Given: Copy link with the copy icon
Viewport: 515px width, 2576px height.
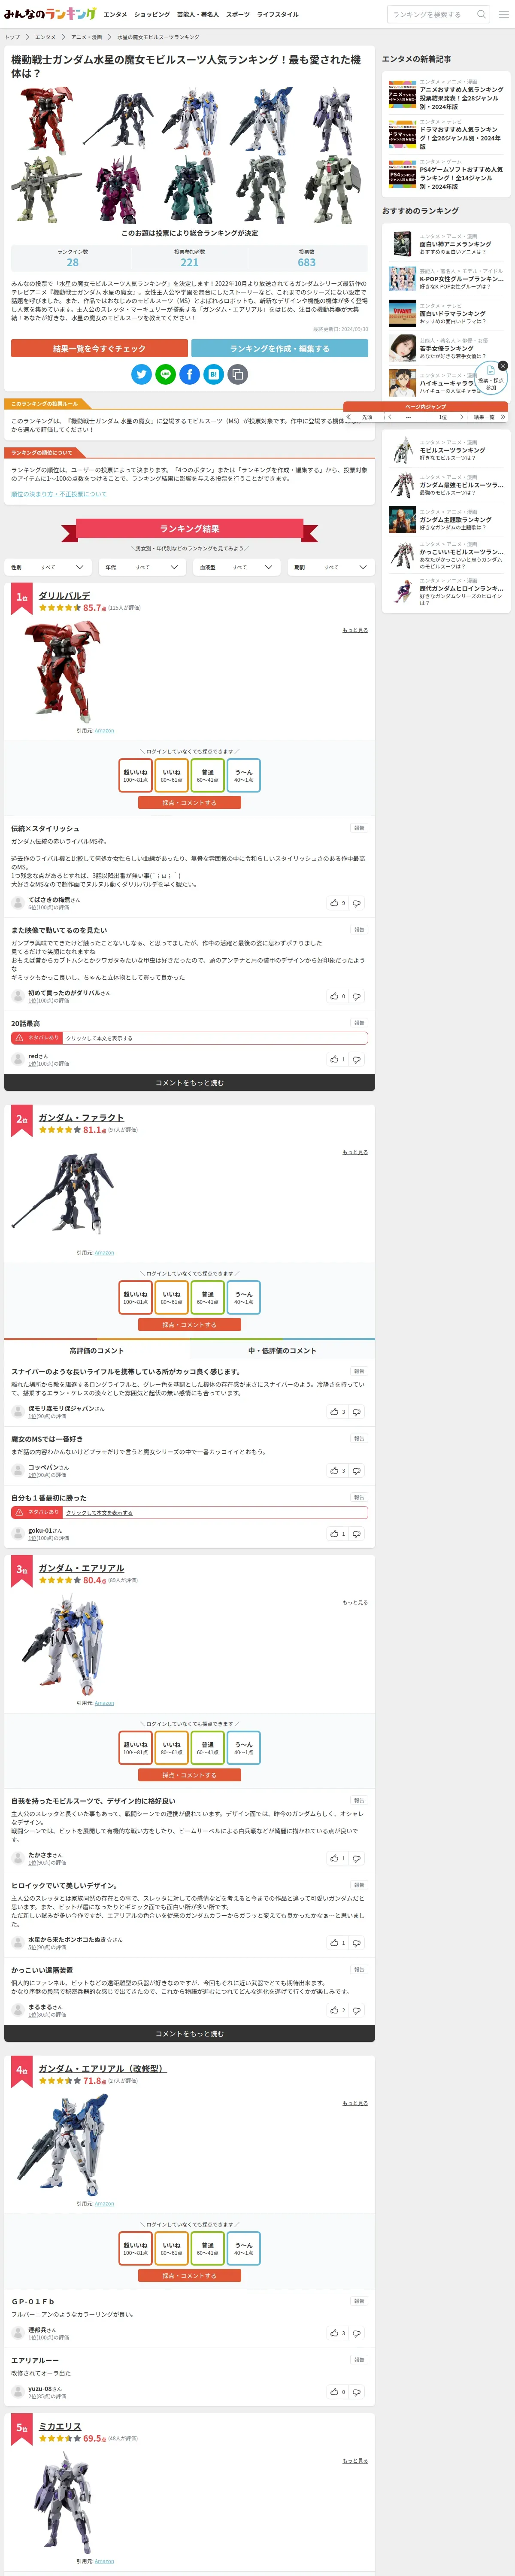Looking at the screenshot, I should [237, 374].
